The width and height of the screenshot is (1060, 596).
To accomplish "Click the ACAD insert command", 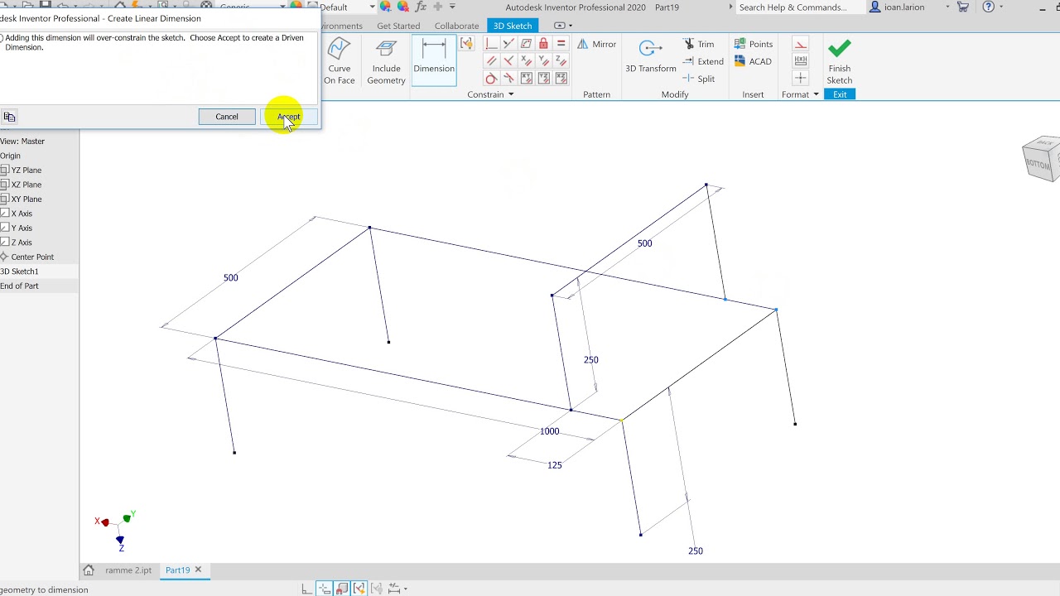I will coord(753,61).
